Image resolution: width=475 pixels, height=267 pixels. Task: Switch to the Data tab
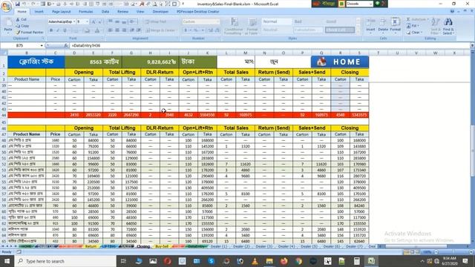click(x=105, y=12)
